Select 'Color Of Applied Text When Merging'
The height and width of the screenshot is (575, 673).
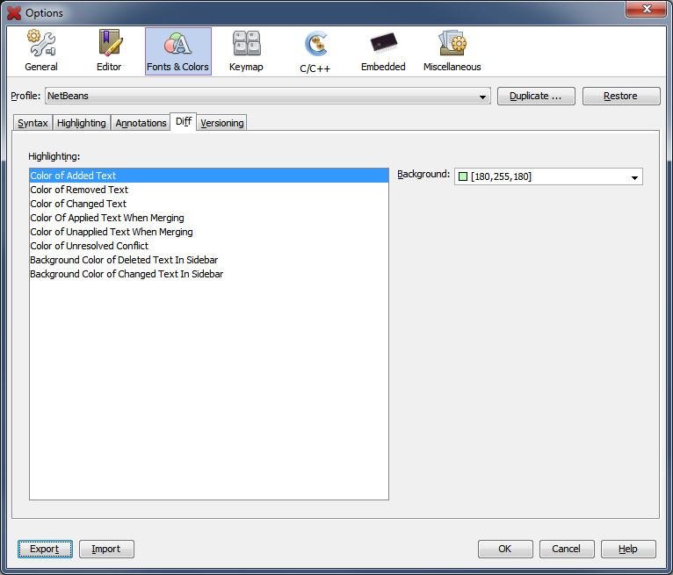[x=209, y=218]
